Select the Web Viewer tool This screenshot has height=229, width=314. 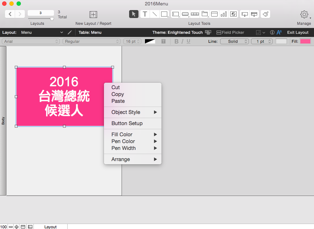point(233,14)
